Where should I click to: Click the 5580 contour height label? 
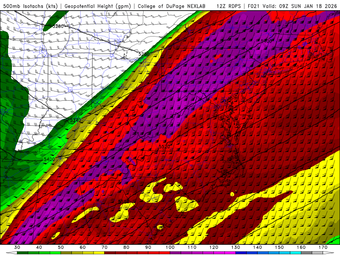124,201
